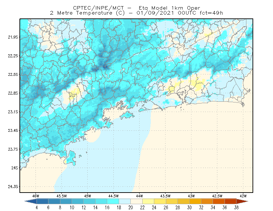Click the 32–34 degree orange legend swatch
The height and width of the screenshot is (211, 273).
pos(207,201)
